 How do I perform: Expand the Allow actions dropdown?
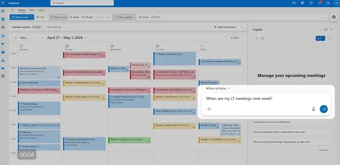tap(218, 88)
